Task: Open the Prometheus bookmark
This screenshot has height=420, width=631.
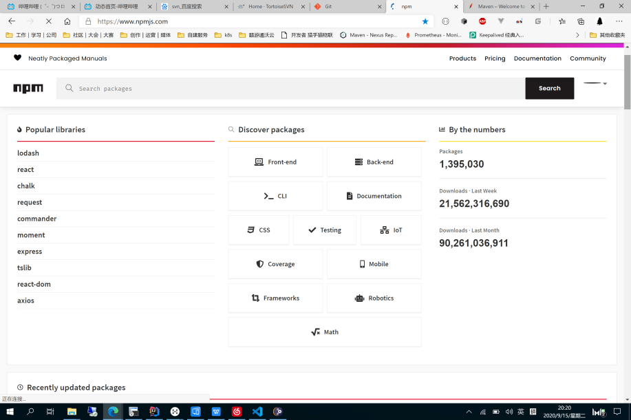Action: point(433,35)
